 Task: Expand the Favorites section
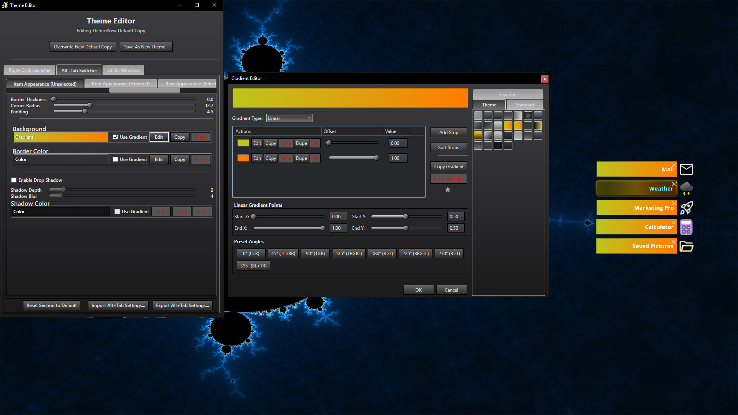(508, 94)
